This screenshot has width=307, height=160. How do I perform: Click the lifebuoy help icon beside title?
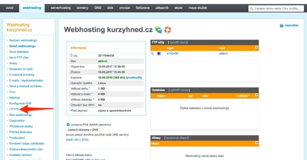[168, 30]
